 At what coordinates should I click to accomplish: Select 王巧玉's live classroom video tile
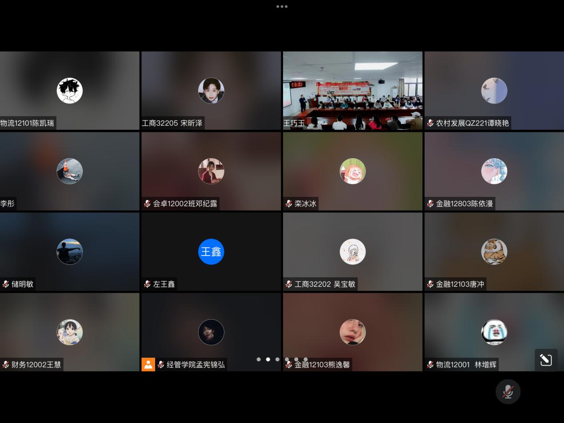coord(352,90)
